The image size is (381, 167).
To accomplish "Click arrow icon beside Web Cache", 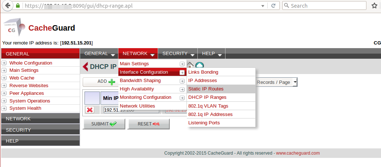I will [4, 78].
